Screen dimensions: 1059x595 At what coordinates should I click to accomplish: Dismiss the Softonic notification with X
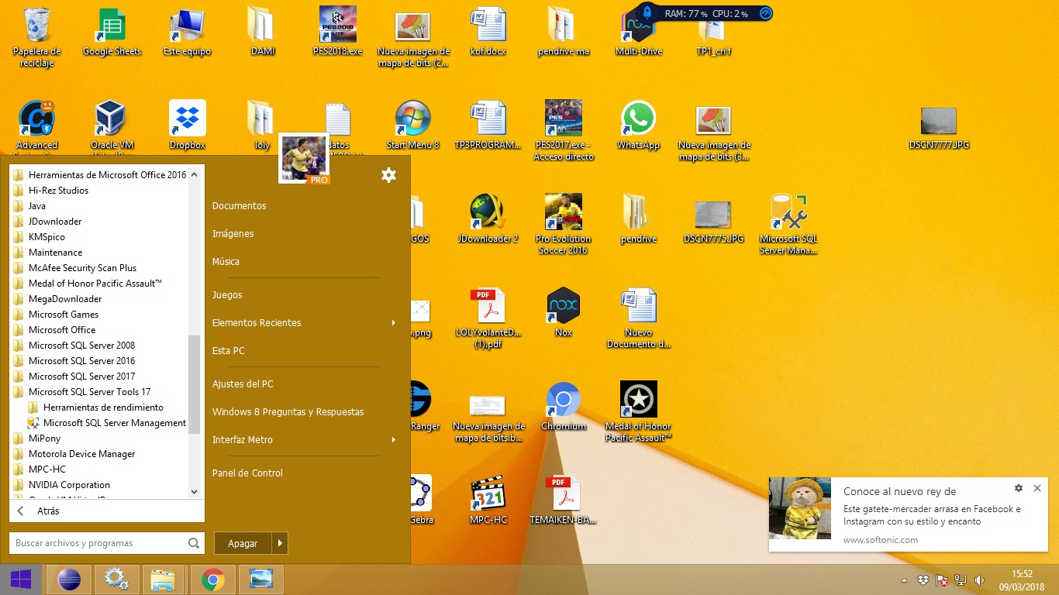(1037, 488)
